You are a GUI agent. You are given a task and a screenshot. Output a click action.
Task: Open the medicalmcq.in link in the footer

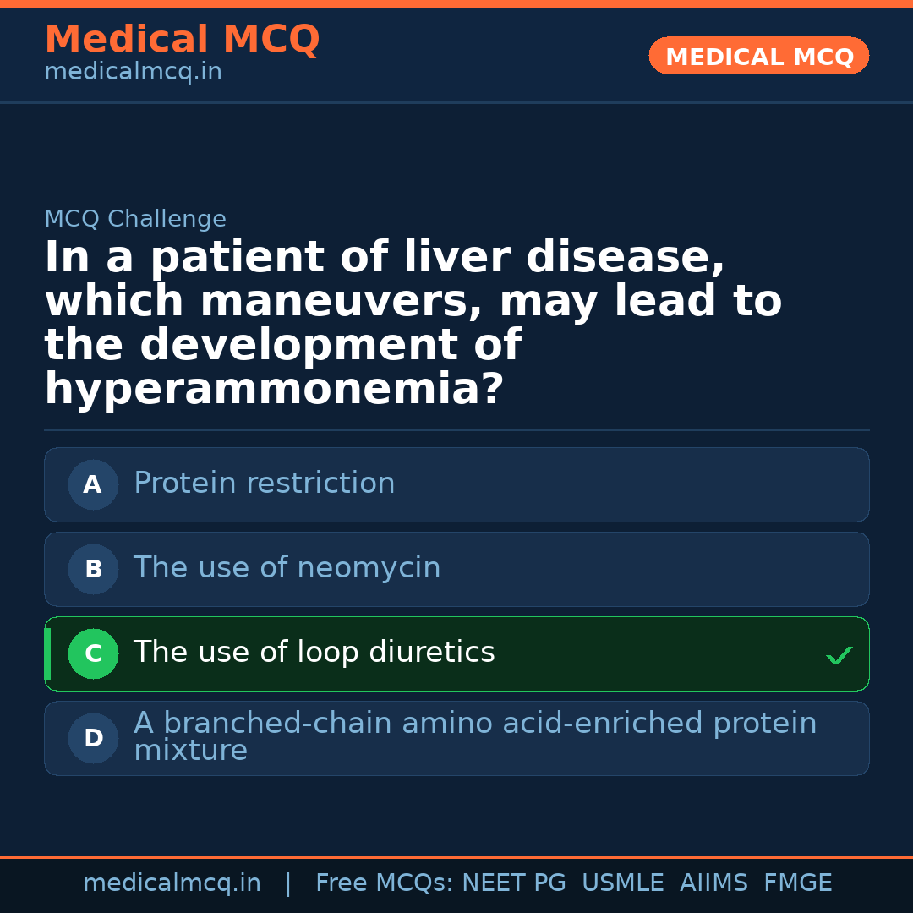point(172,883)
